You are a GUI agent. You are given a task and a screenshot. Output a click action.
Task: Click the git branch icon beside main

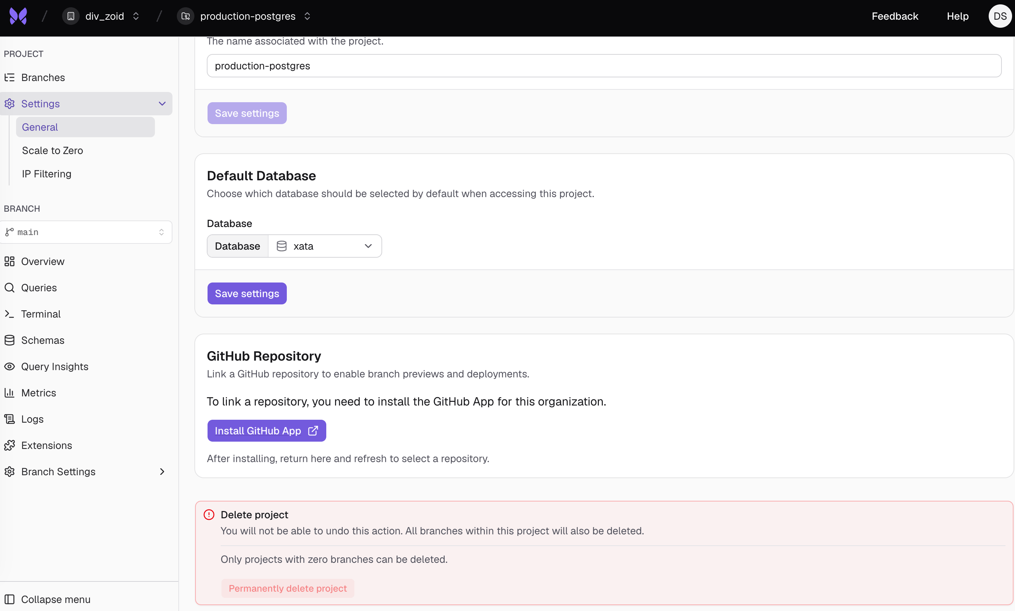click(9, 232)
